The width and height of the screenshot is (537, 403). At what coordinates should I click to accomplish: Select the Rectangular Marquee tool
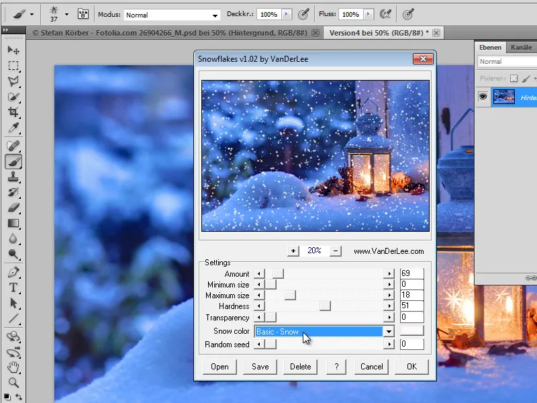[x=13, y=65]
